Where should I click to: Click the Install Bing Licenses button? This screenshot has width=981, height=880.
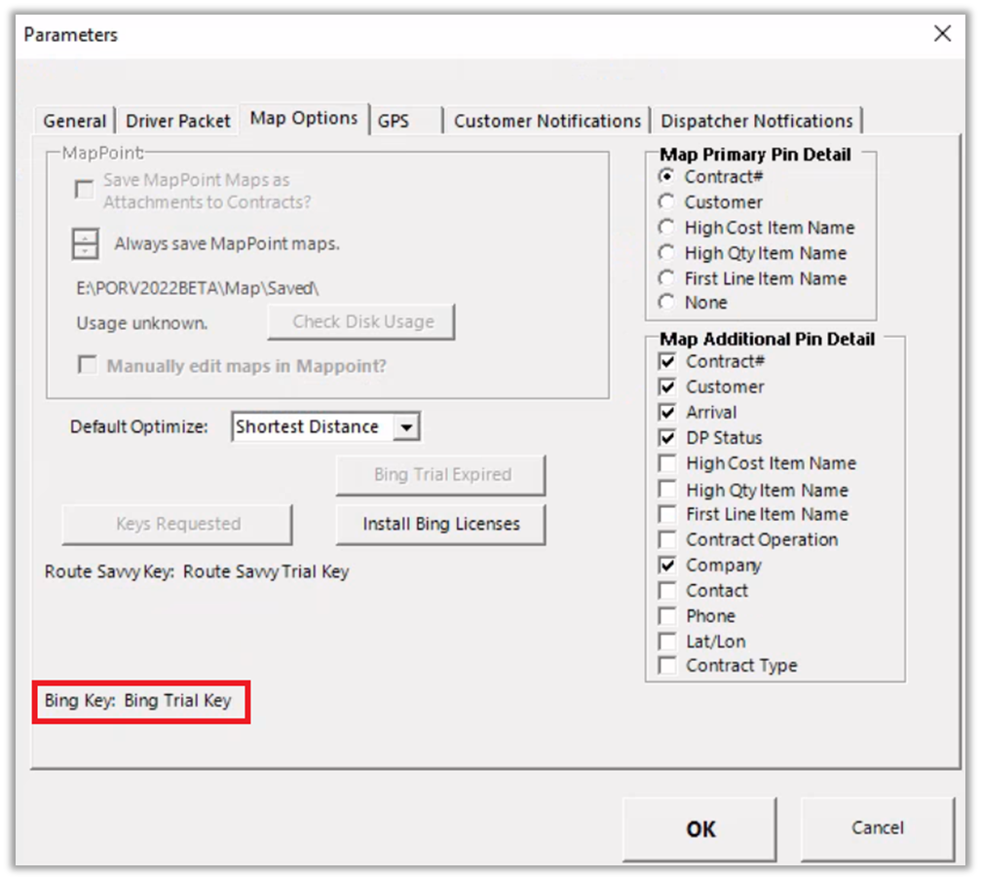[x=440, y=524]
